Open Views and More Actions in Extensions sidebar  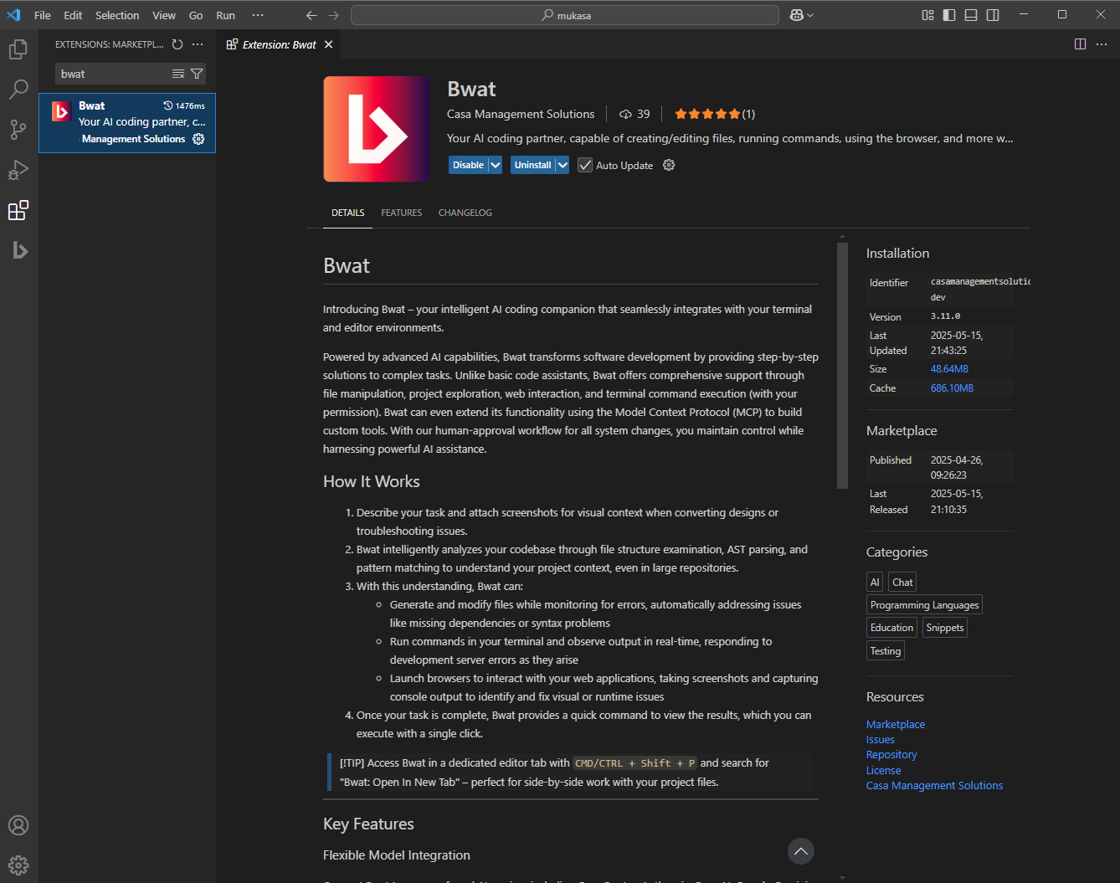(x=198, y=44)
